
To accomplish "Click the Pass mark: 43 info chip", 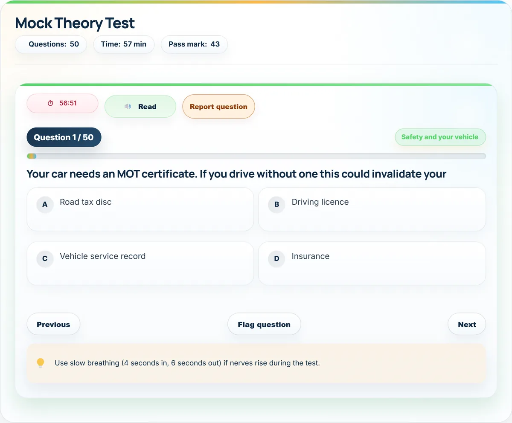I will tap(194, 44).
